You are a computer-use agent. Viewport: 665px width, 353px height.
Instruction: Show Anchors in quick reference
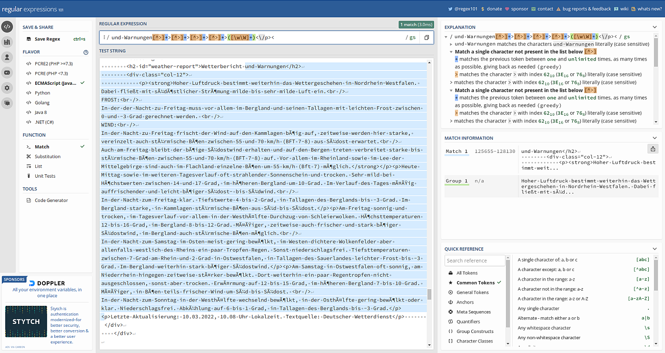[475, 302]
